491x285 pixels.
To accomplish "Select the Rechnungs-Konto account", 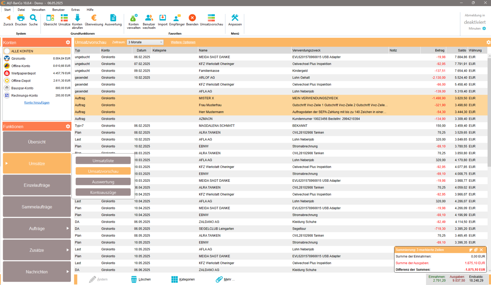I will pos(37,95).
